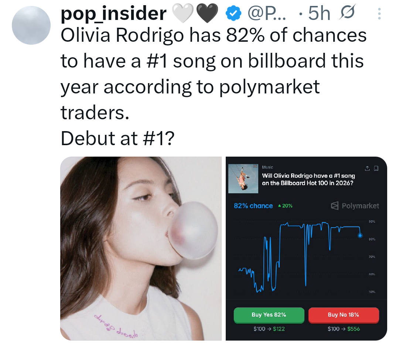Open the three-dot more options menu
Viewport: 399px width, 345px height.
coord(379,14)
